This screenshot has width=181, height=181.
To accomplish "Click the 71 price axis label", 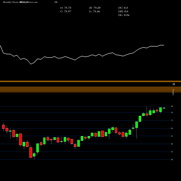I will coord(172,121).
